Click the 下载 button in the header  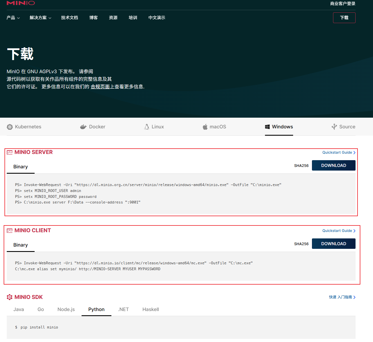click(344, 18)
